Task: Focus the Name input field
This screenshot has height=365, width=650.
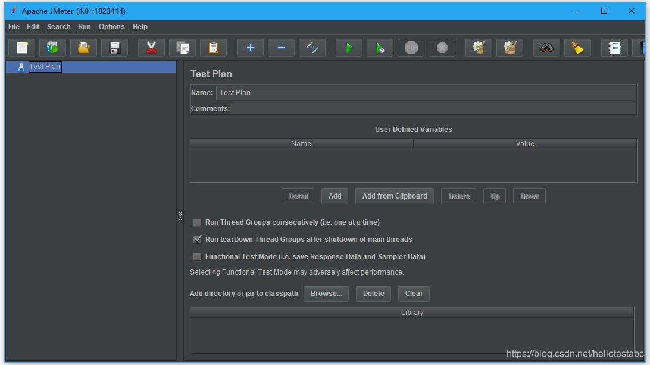Action: (426, 93)
